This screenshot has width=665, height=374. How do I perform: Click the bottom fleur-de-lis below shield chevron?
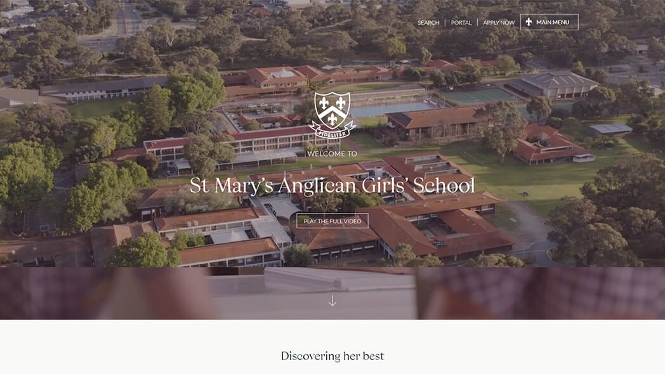[332, 119]
